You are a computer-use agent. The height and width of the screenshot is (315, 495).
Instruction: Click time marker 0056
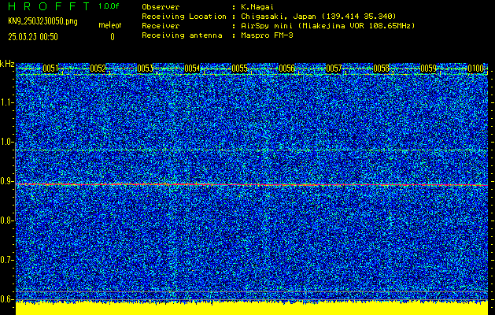coord(286,69)
